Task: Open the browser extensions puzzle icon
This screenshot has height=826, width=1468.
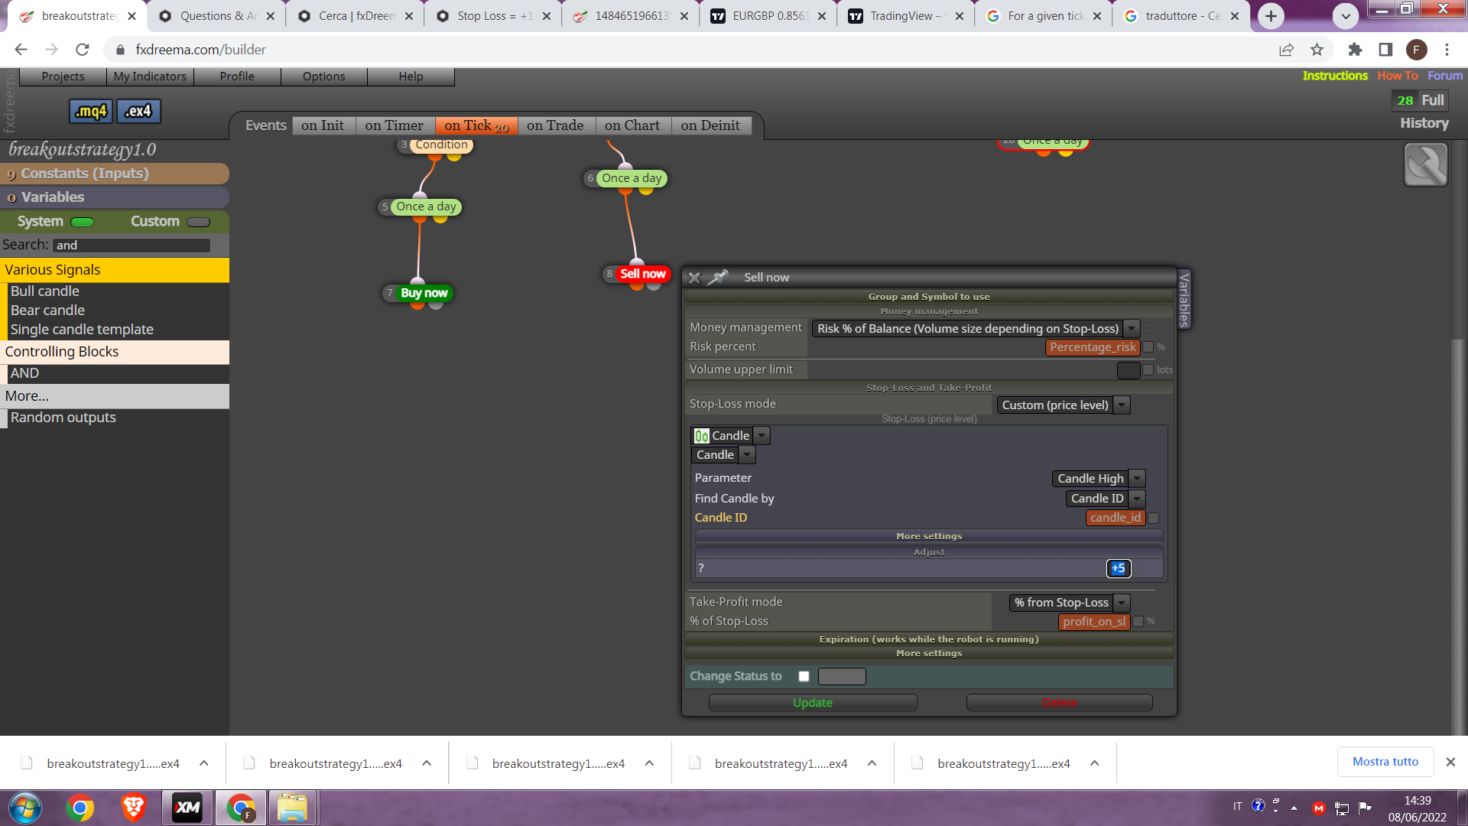Action: pyautogui.click(x=1355, y=50)
